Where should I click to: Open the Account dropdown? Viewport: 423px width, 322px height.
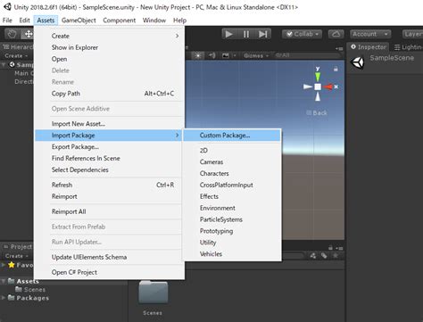click(x=370, y=34)
